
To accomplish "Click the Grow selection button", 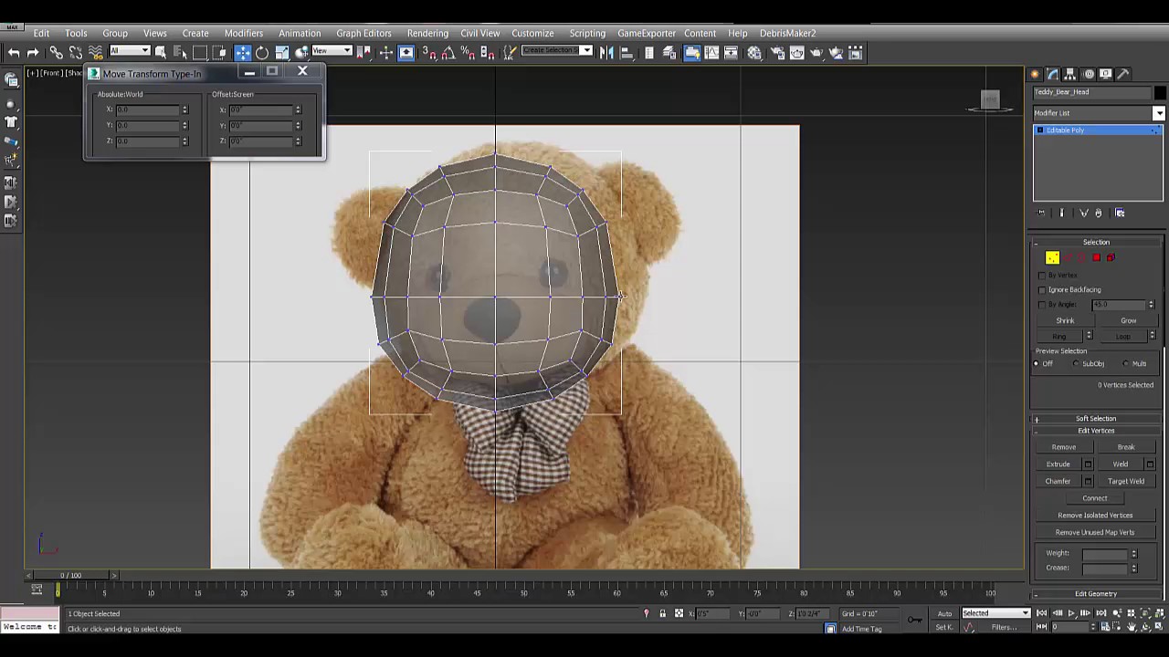I will coord(1129,320).
